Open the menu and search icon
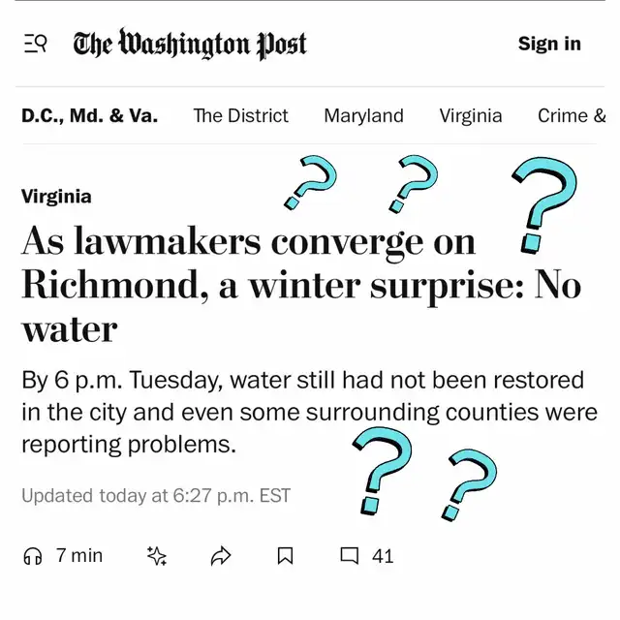 36,44
